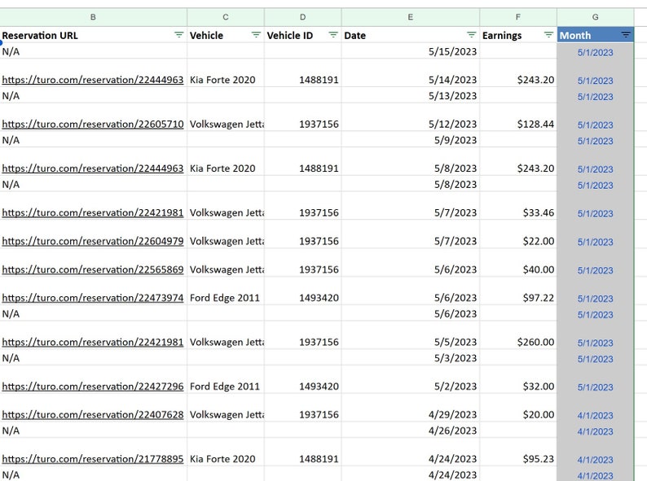Select N/A cell in the 5/15/2023 row
This screenshot has width=647, height=481.
click(x=93, y=51)
